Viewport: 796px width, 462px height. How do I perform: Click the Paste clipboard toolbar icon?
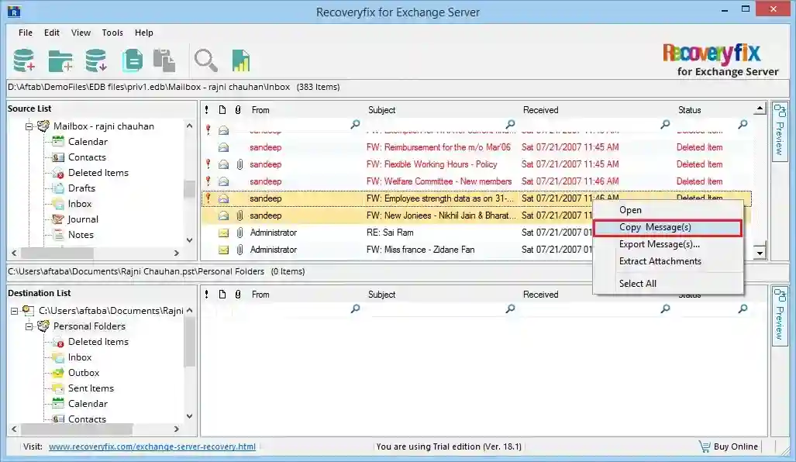pos(164,60)
